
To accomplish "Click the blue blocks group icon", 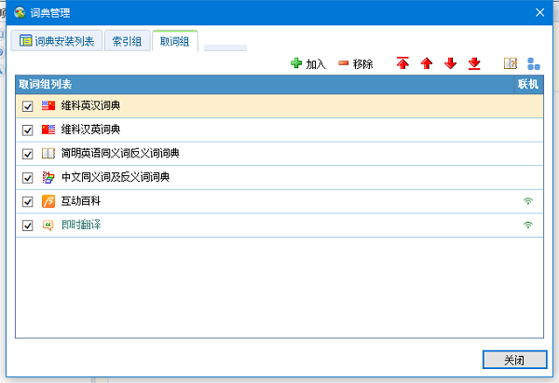I will pyautogui.click(x=533, y=64).
